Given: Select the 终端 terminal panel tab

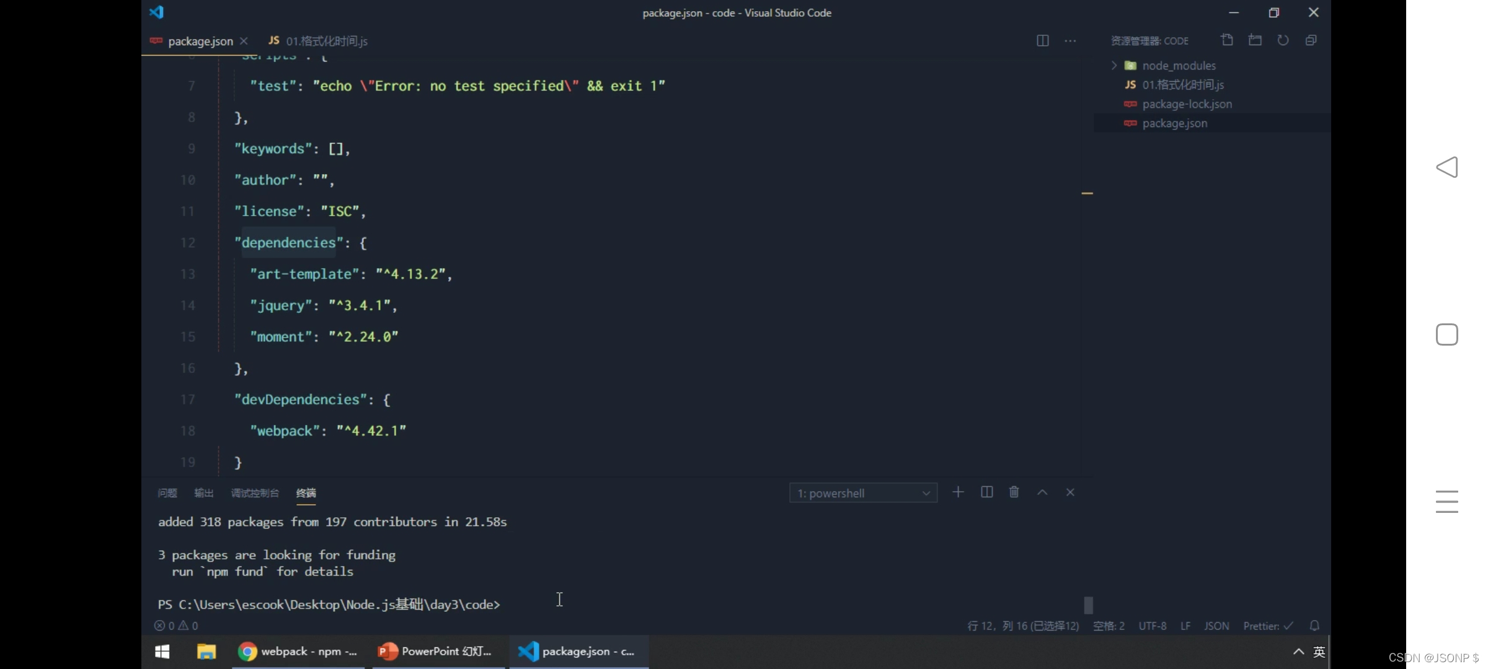Looking at the screenshot, I should (306, 493).
